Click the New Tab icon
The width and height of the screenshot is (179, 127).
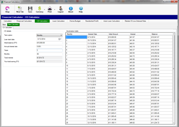20,9
